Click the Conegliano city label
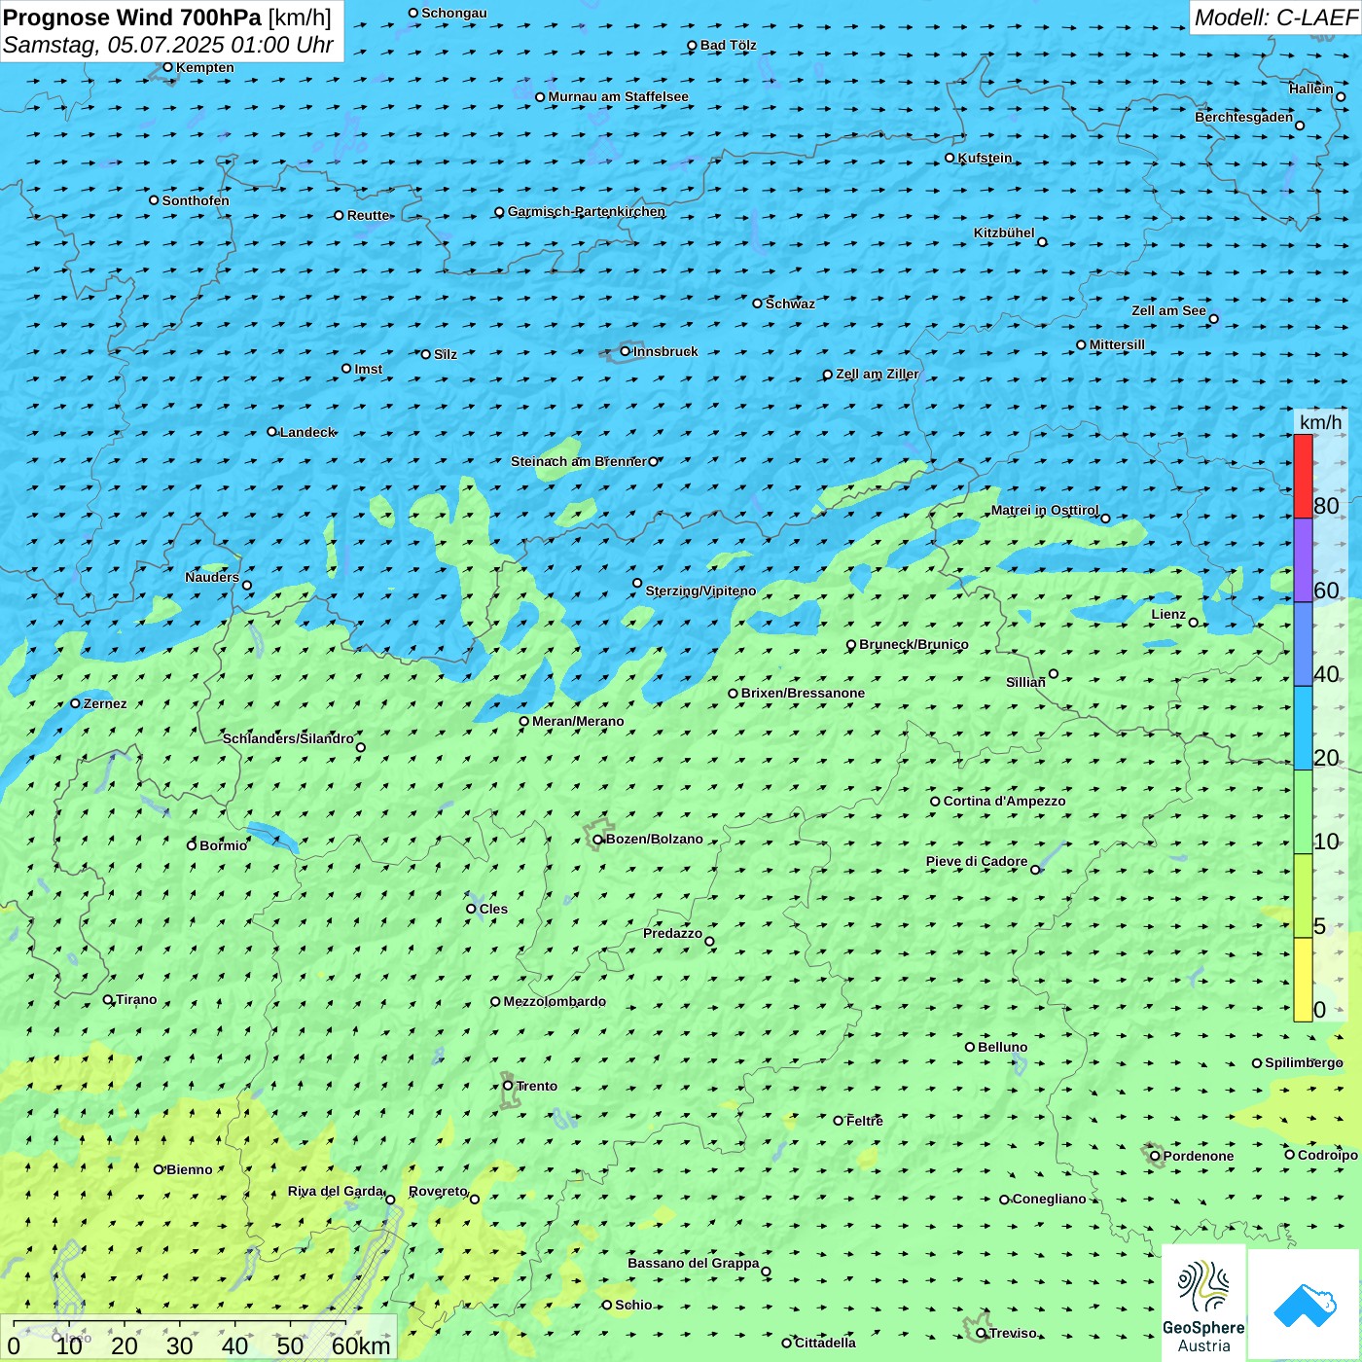The height and width of the screenshot is (1362, 1362). (1049, 1199)
